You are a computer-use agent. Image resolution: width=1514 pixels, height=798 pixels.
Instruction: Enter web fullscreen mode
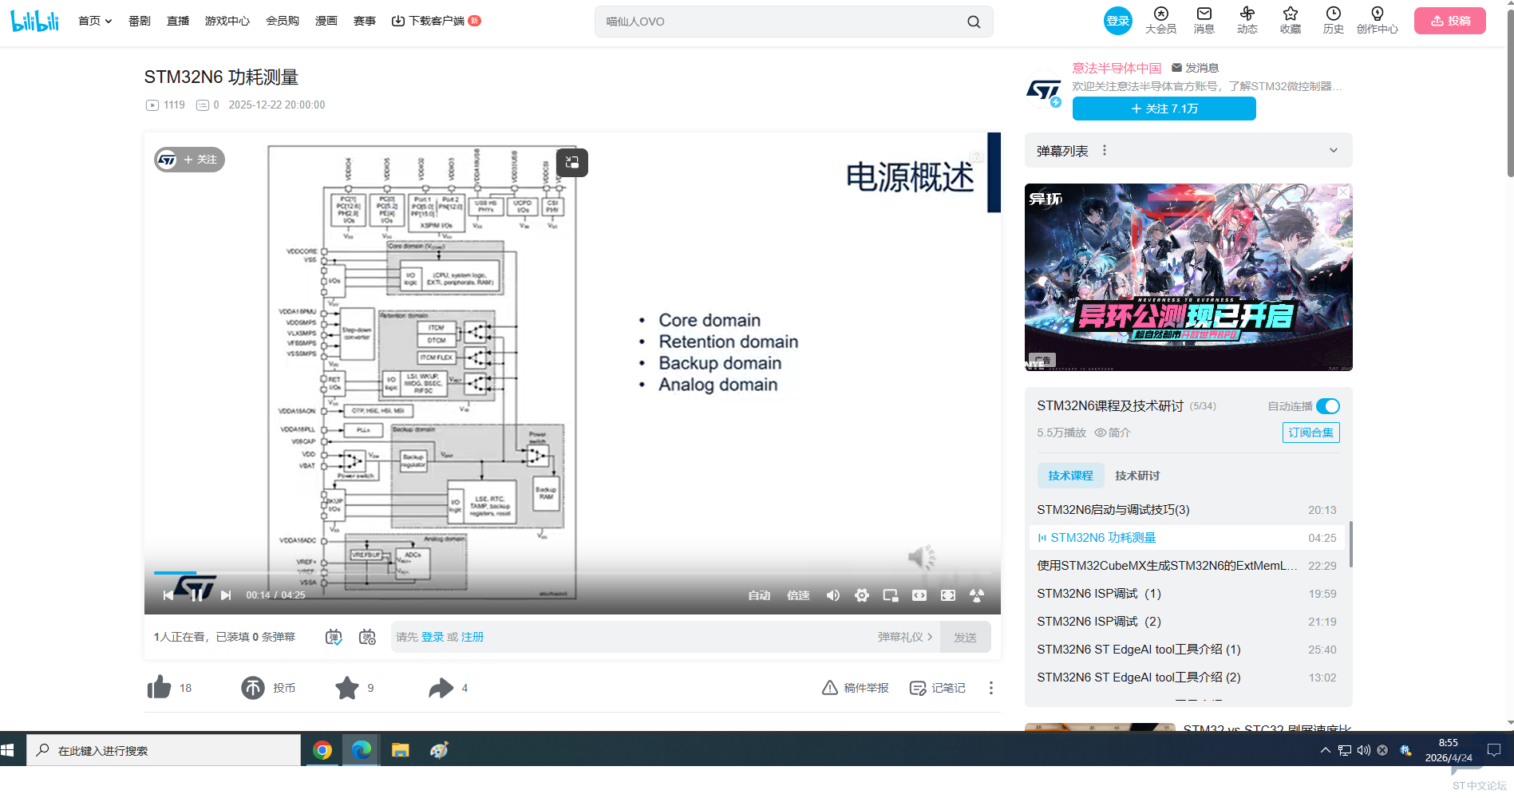pos(948,595)
